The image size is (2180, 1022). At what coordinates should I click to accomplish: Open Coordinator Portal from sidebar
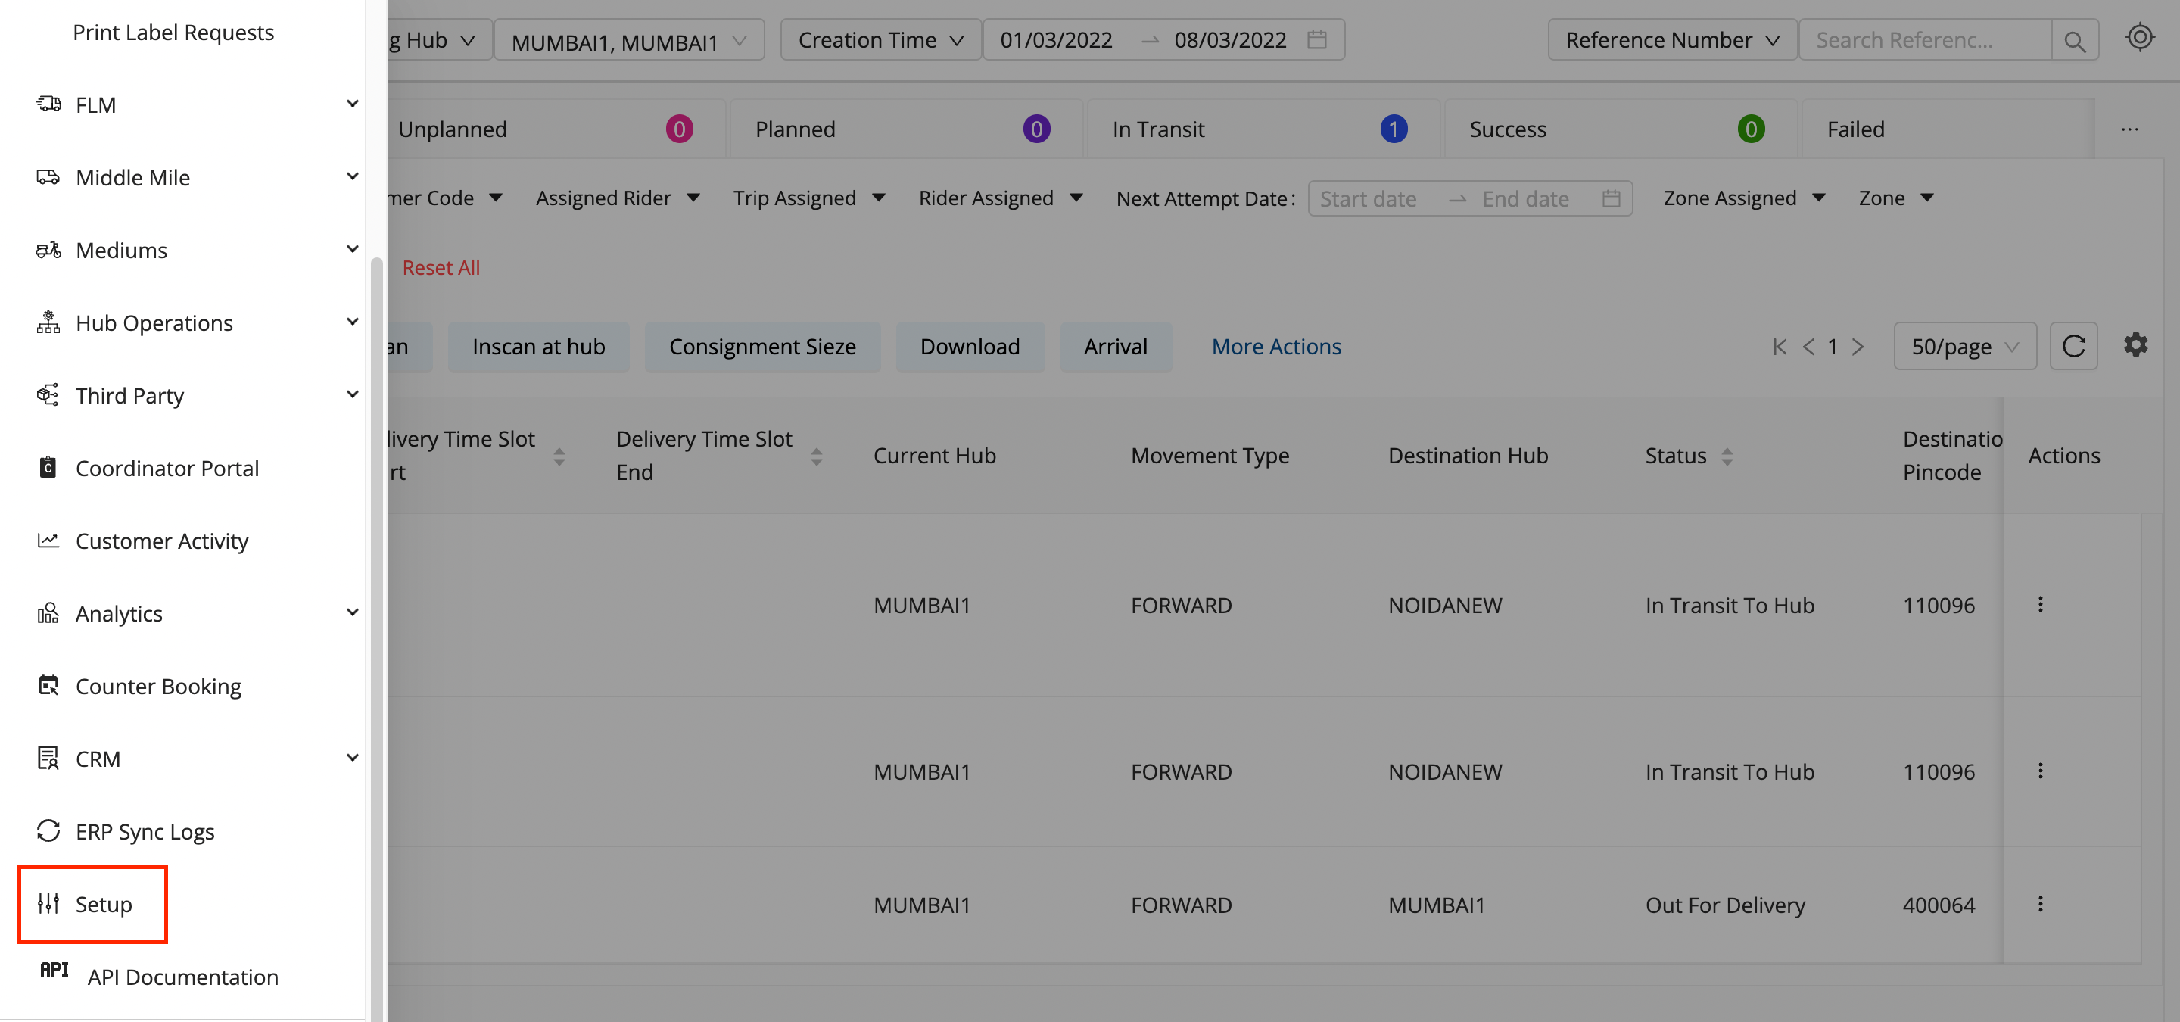click(167, 468)
